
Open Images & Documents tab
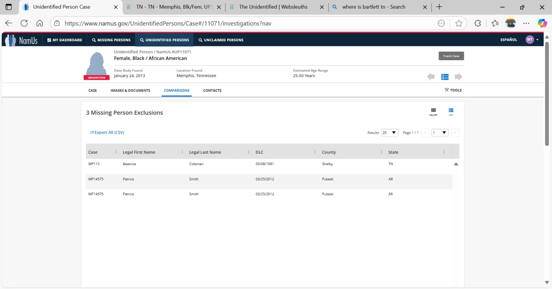pyautogui.click(x=130, y=90)
